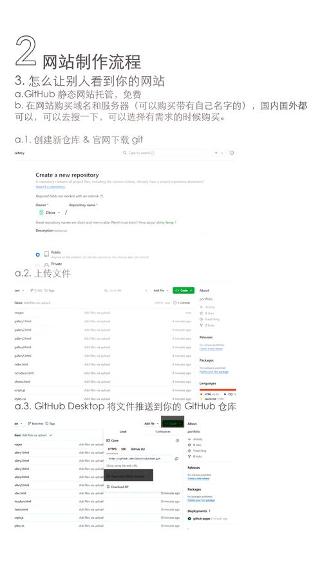
Task: Click the commit status checkmark icon
Action: click(51, 435)
